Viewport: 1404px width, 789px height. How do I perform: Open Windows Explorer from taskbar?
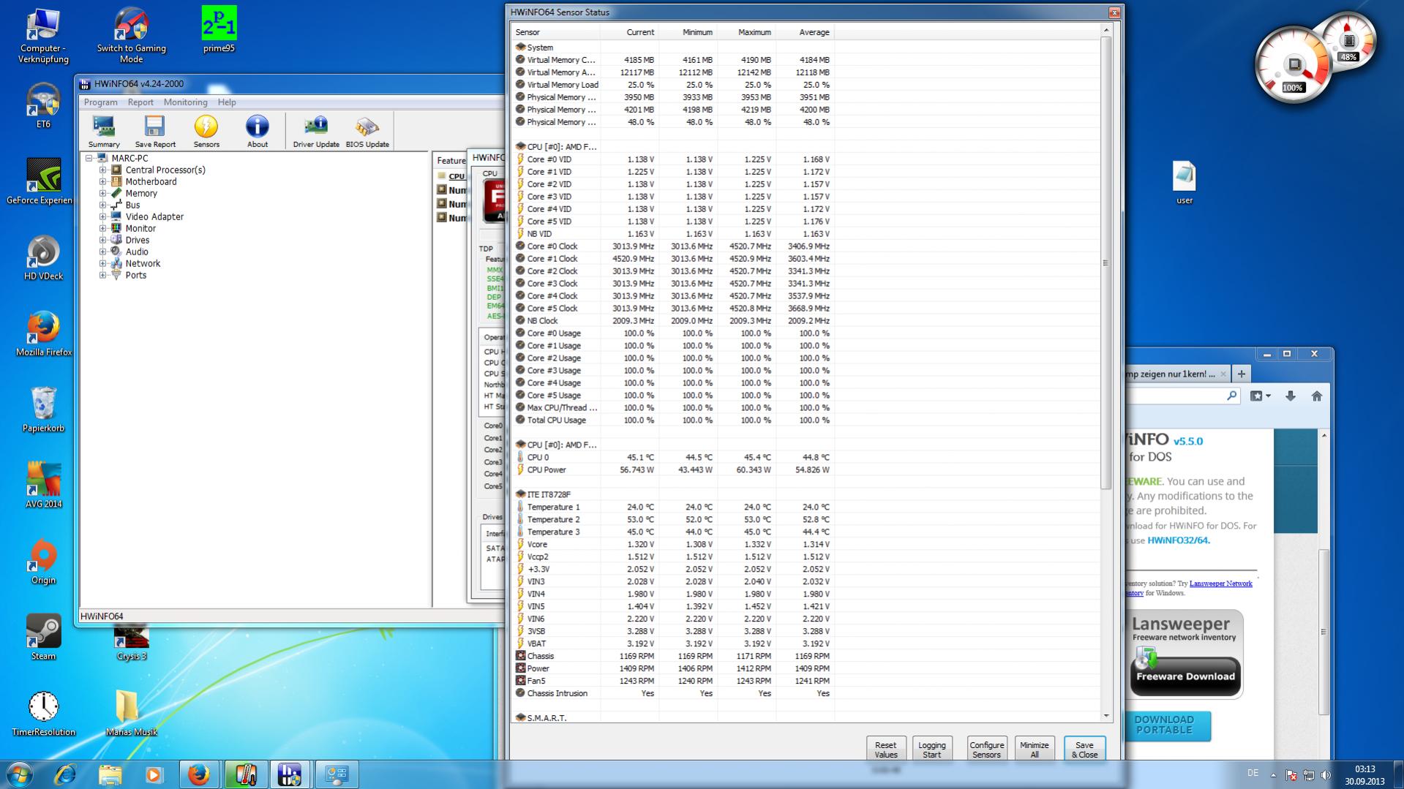[110, 774]
